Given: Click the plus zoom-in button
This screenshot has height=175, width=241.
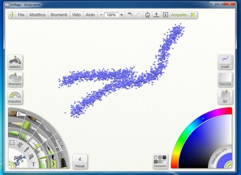Looking at the screenshot, I should pos(122,15).
